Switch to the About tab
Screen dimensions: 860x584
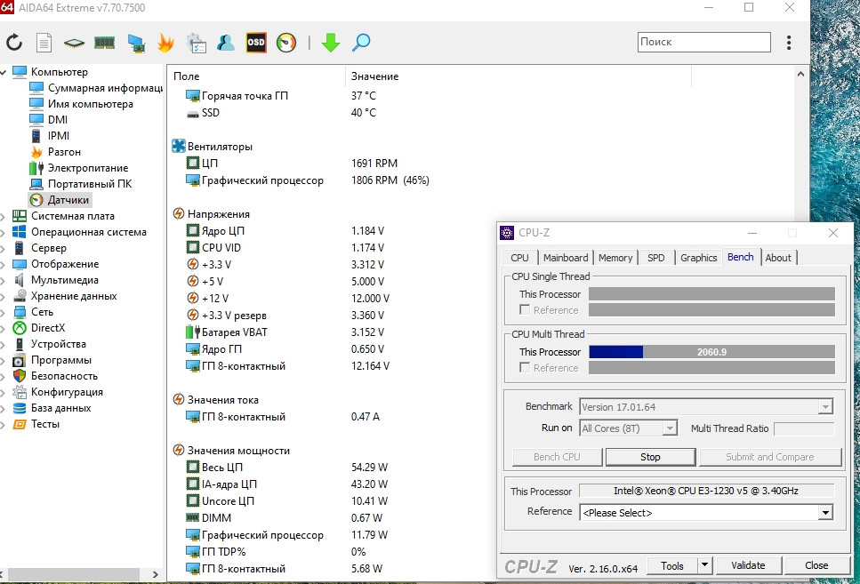pos(778,258)
